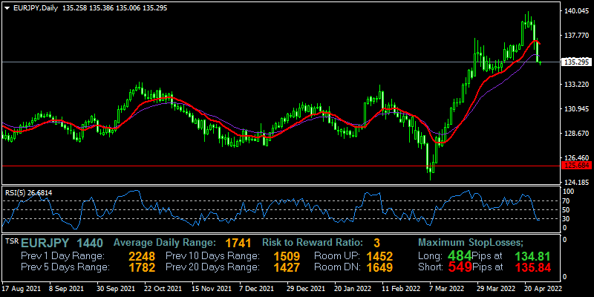Click the 128.670 price scale label
The width and height of the screenshot is (594, 297).
(576, 134)
